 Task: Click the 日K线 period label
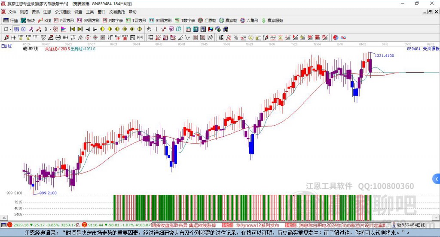6,46
